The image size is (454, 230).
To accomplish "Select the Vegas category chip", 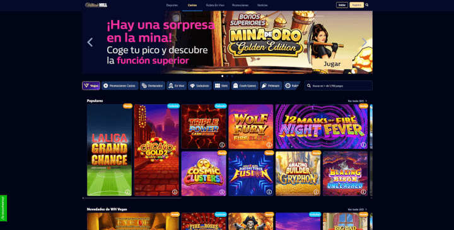I will (x=91, y=85).
